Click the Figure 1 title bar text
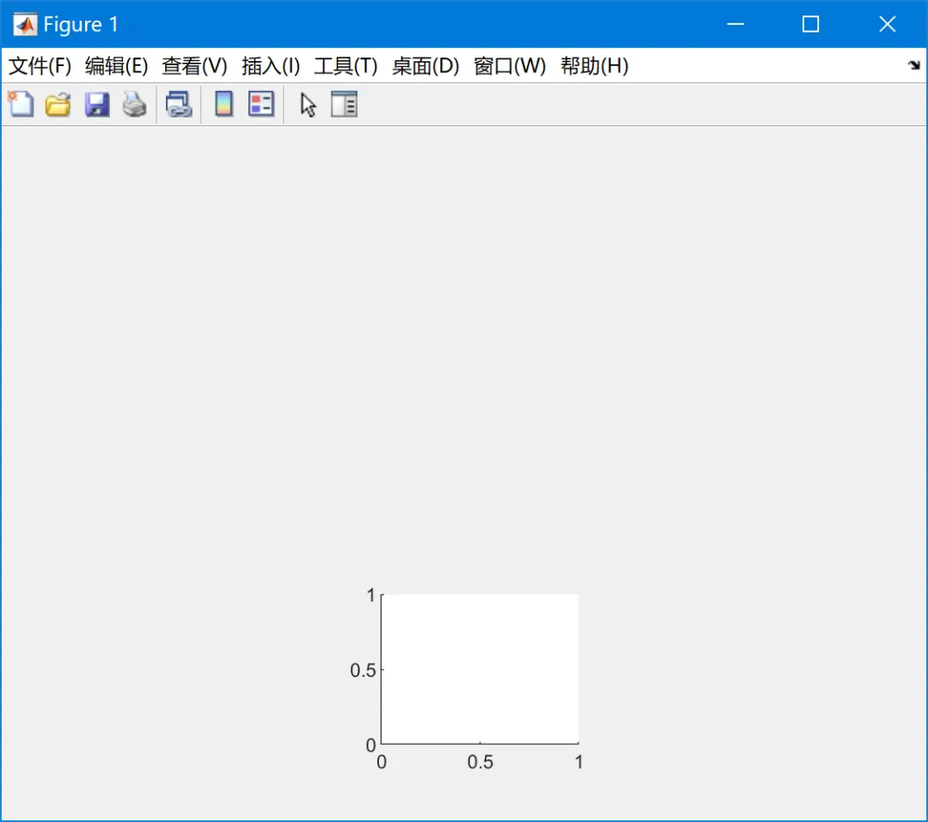This screenshot has width=928, height=822. click(x=81, y=24)
